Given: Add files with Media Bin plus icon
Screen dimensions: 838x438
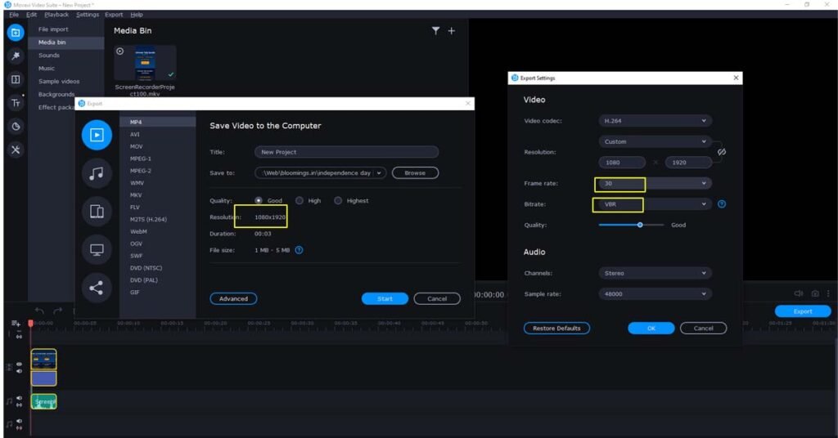Looking at the screenshot, I should pos(452,31).
